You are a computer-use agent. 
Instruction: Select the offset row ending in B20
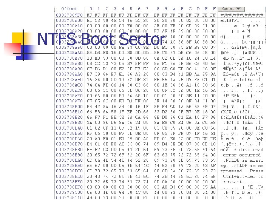coord(69,117)
